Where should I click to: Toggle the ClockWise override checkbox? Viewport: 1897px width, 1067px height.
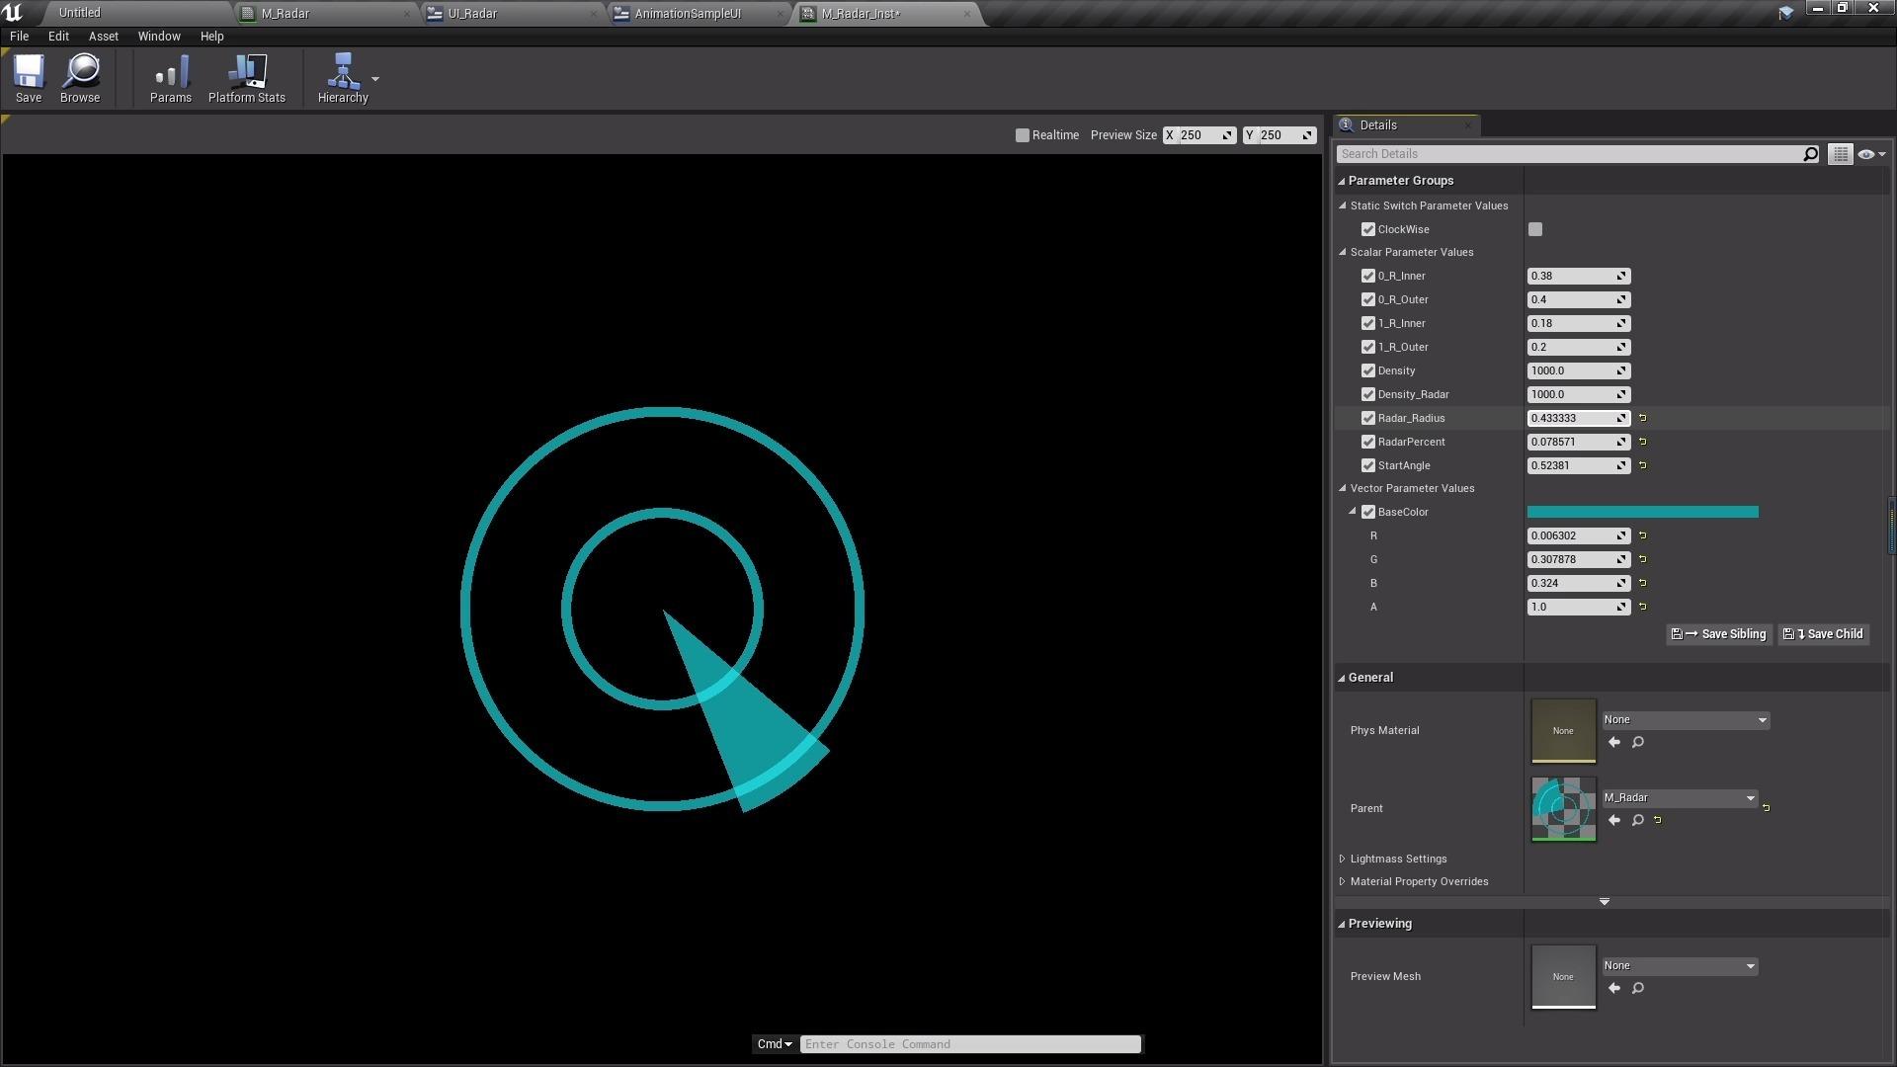tap(1368, 229)
